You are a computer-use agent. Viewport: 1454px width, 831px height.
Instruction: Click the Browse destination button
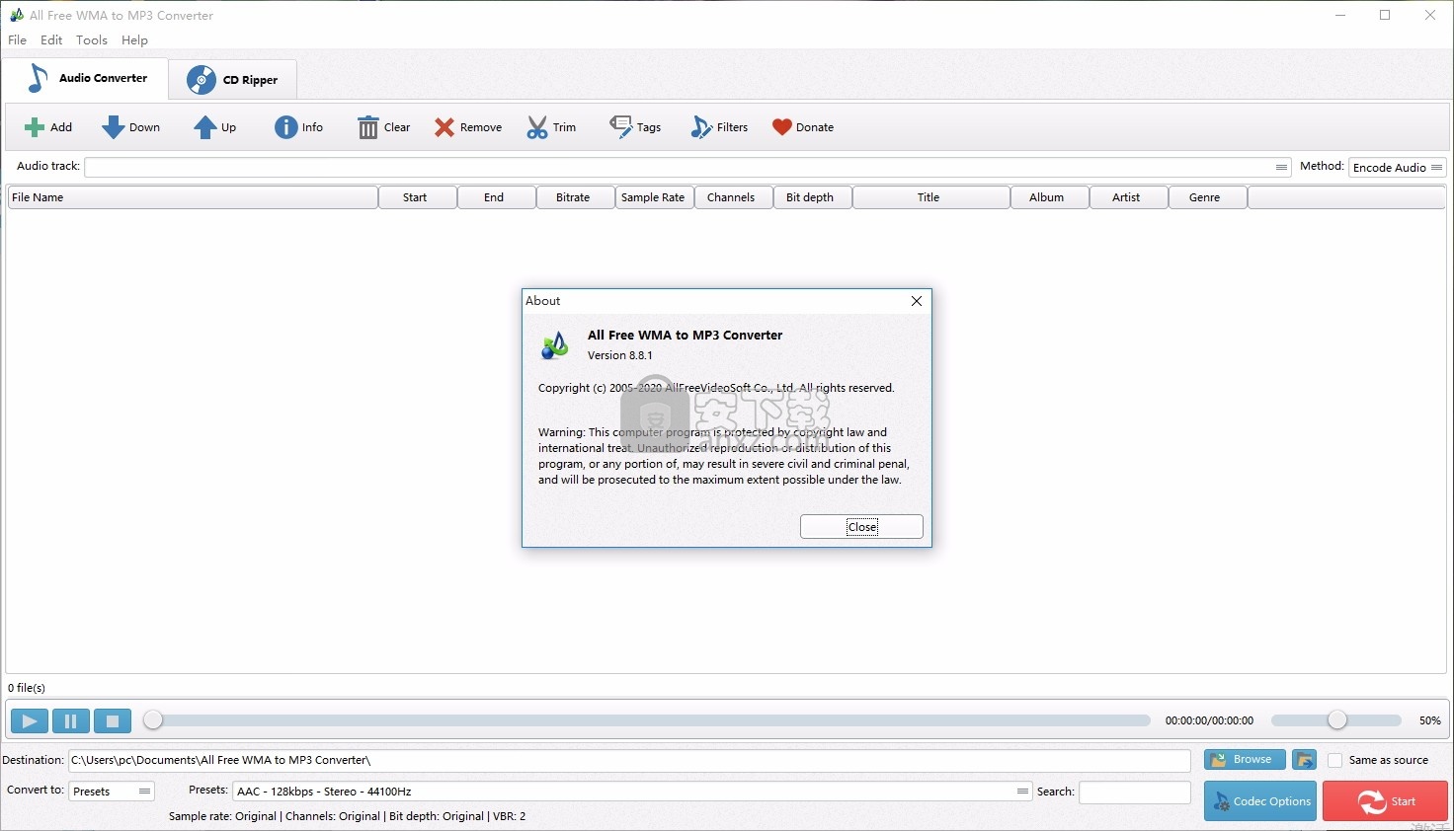(1245, 760)
